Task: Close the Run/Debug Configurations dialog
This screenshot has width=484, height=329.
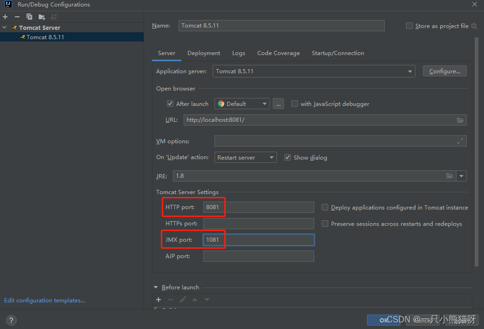Action: [474, 4]
